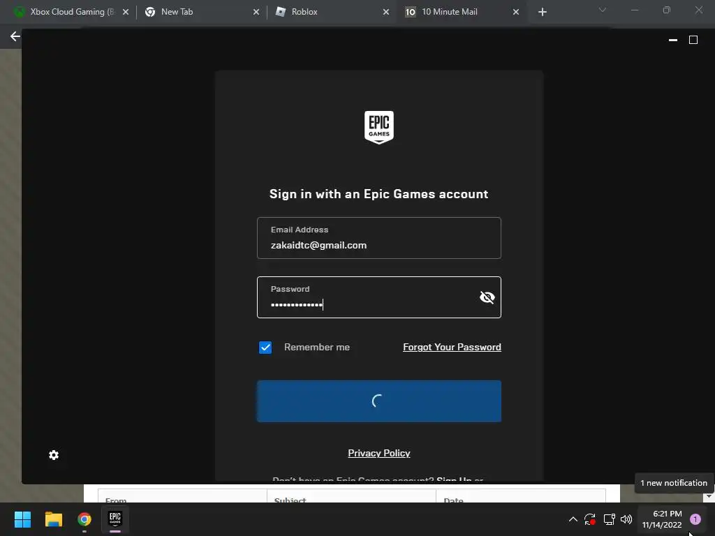Screen dimensions: 715x536
Task: Switch to Xbox Cloud Gaming tab
Action: tap(72, 12)
